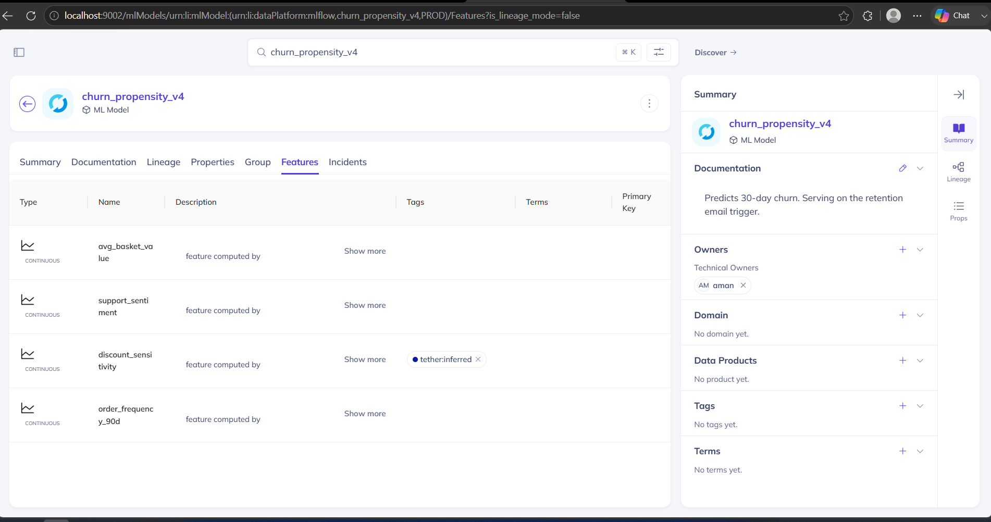
Task: Click the mlflow logo in entity header
Action: pyautogui.click(x=58, y=104)
